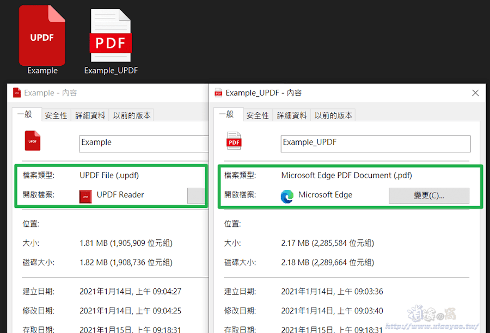Viewport: 490px width, 333px height.
Task: Click the UPDF file icon beside the Example name field
Action: point(33,140)
